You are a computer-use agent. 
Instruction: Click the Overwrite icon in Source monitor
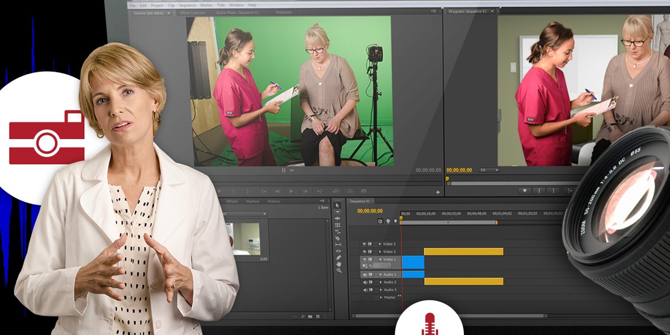pos(350,191)
